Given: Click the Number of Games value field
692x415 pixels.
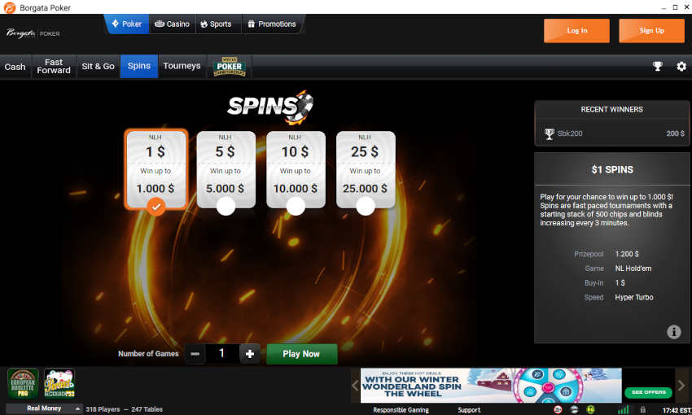Looking at the screenshot, I should [x=222, y=353].
